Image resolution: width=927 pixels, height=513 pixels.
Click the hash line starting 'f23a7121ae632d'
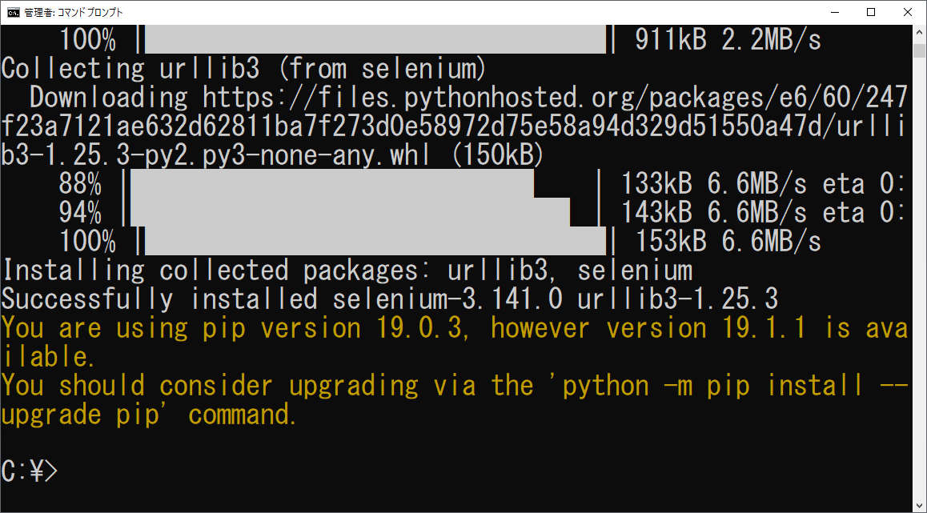pos(454,127)
